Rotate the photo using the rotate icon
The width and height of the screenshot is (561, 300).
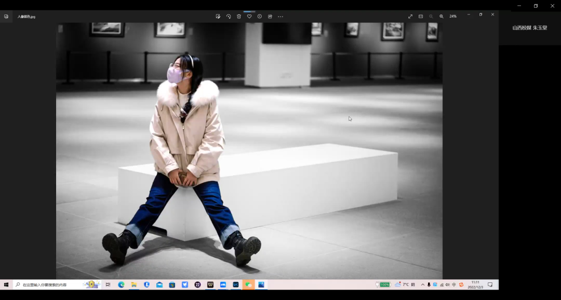pyautogui.click(x=229, y=17)
